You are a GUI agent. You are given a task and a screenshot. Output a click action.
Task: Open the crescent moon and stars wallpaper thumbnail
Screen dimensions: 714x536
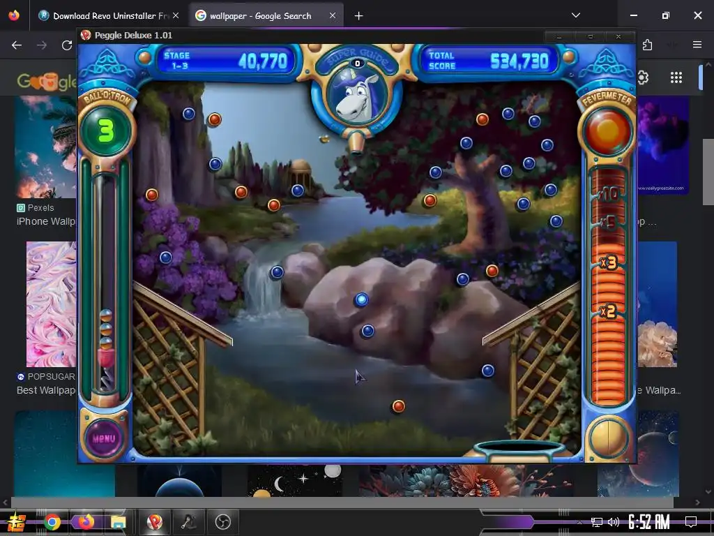[x=295, y=480]
